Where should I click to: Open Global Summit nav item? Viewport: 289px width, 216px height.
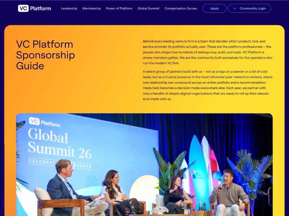148,8
